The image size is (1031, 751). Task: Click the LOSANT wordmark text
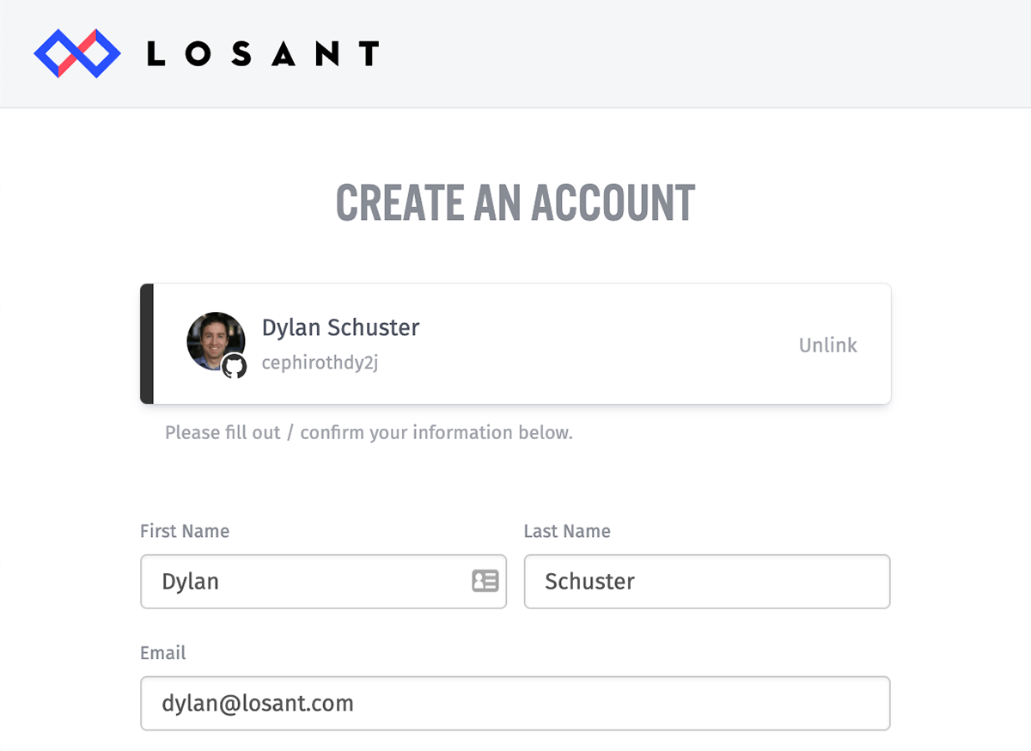click(262, 54)
